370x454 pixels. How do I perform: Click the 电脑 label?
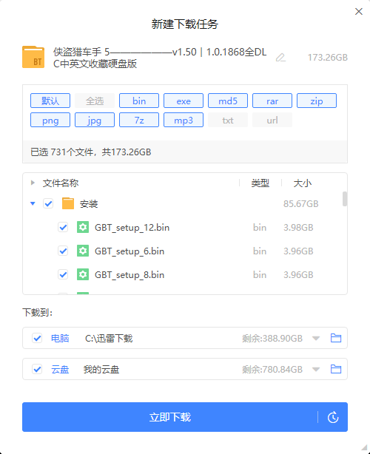60,338
